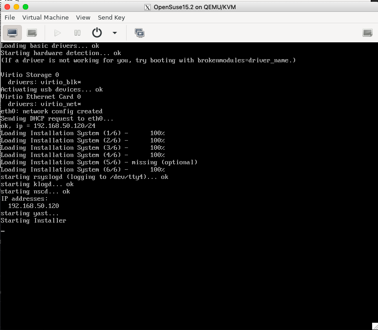Click the 'drivers: virtio_net*' line
The width and height of the screenshot is (378, 330).
(45, 104)
